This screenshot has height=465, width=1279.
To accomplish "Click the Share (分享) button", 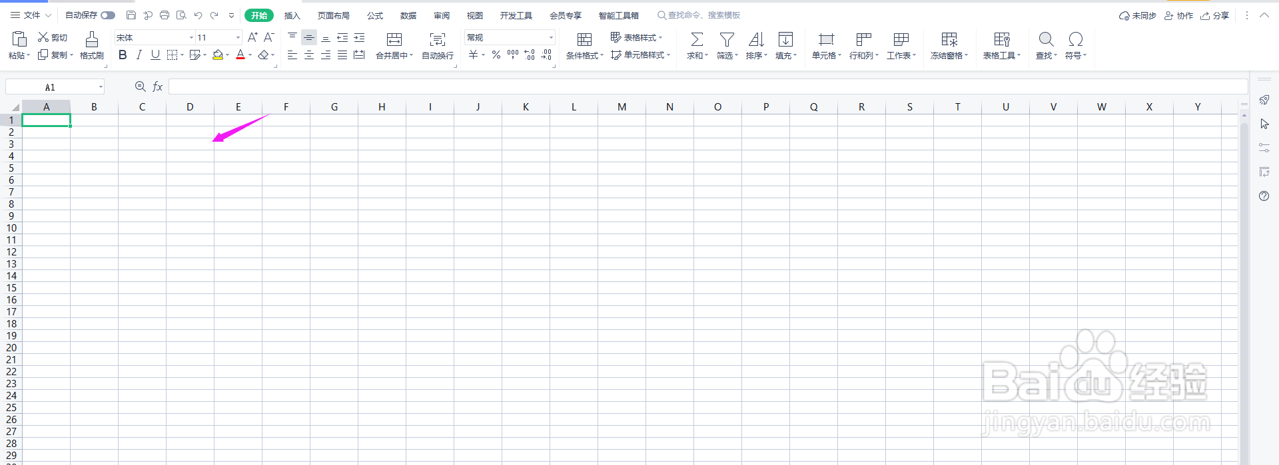I will [1215, 15].
